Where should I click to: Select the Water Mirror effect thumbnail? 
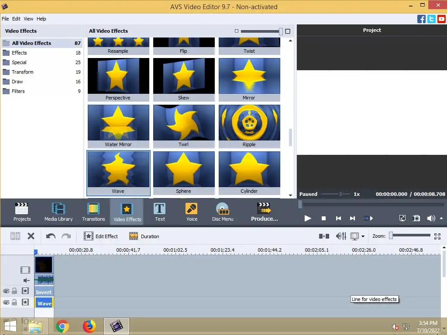coord(118,126)
